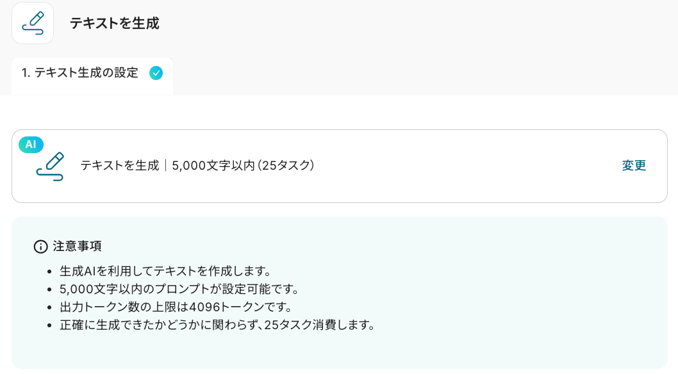Click the green checkmark on the settings tab

156,73
